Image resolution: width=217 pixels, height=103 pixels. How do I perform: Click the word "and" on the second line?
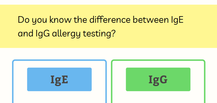26,34
